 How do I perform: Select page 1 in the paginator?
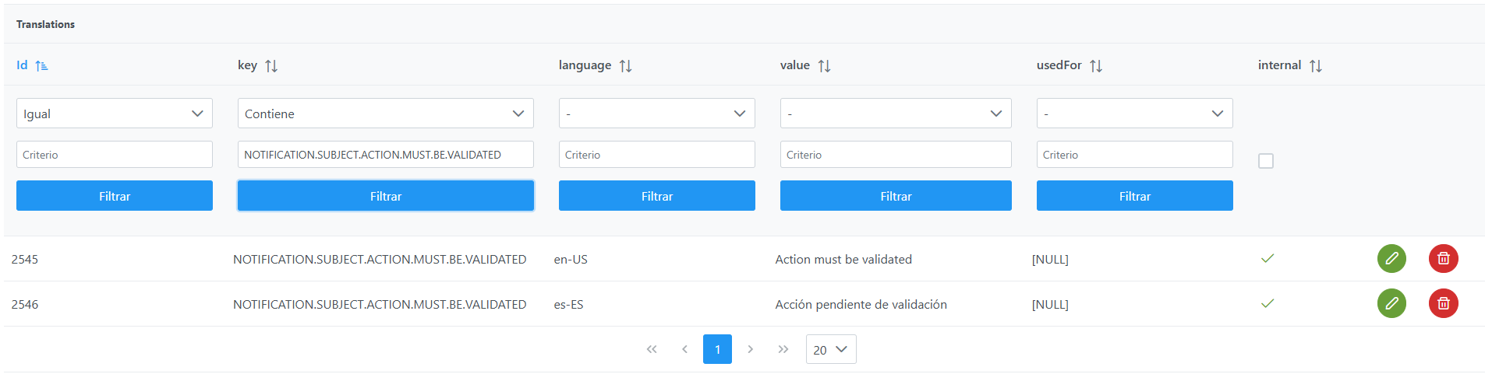click(x=717, y=350)
